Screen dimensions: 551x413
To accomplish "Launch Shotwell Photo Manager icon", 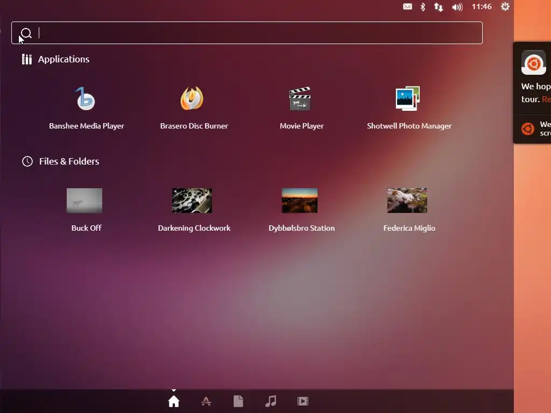I will [x=408, y=98].
